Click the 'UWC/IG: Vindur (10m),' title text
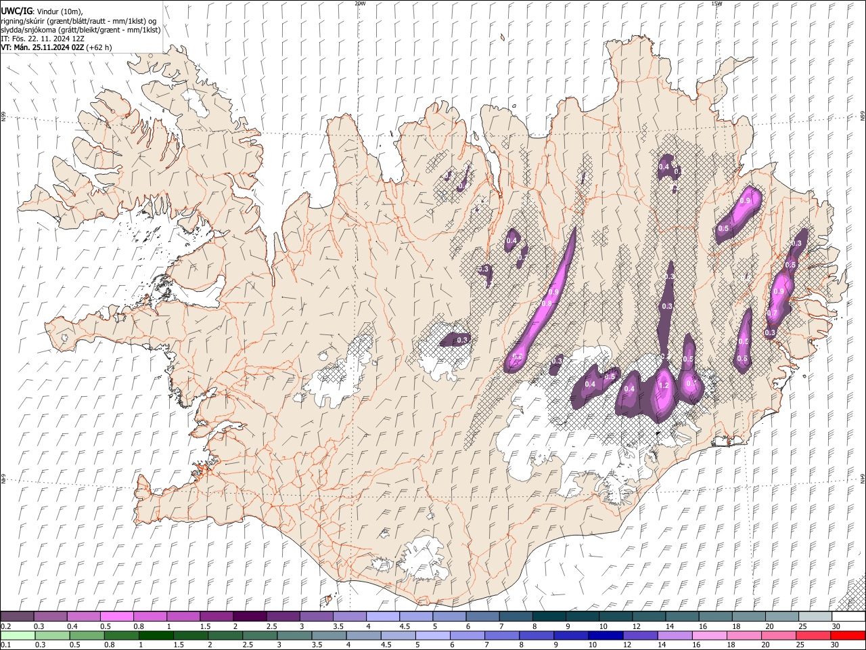 [41, 11]
